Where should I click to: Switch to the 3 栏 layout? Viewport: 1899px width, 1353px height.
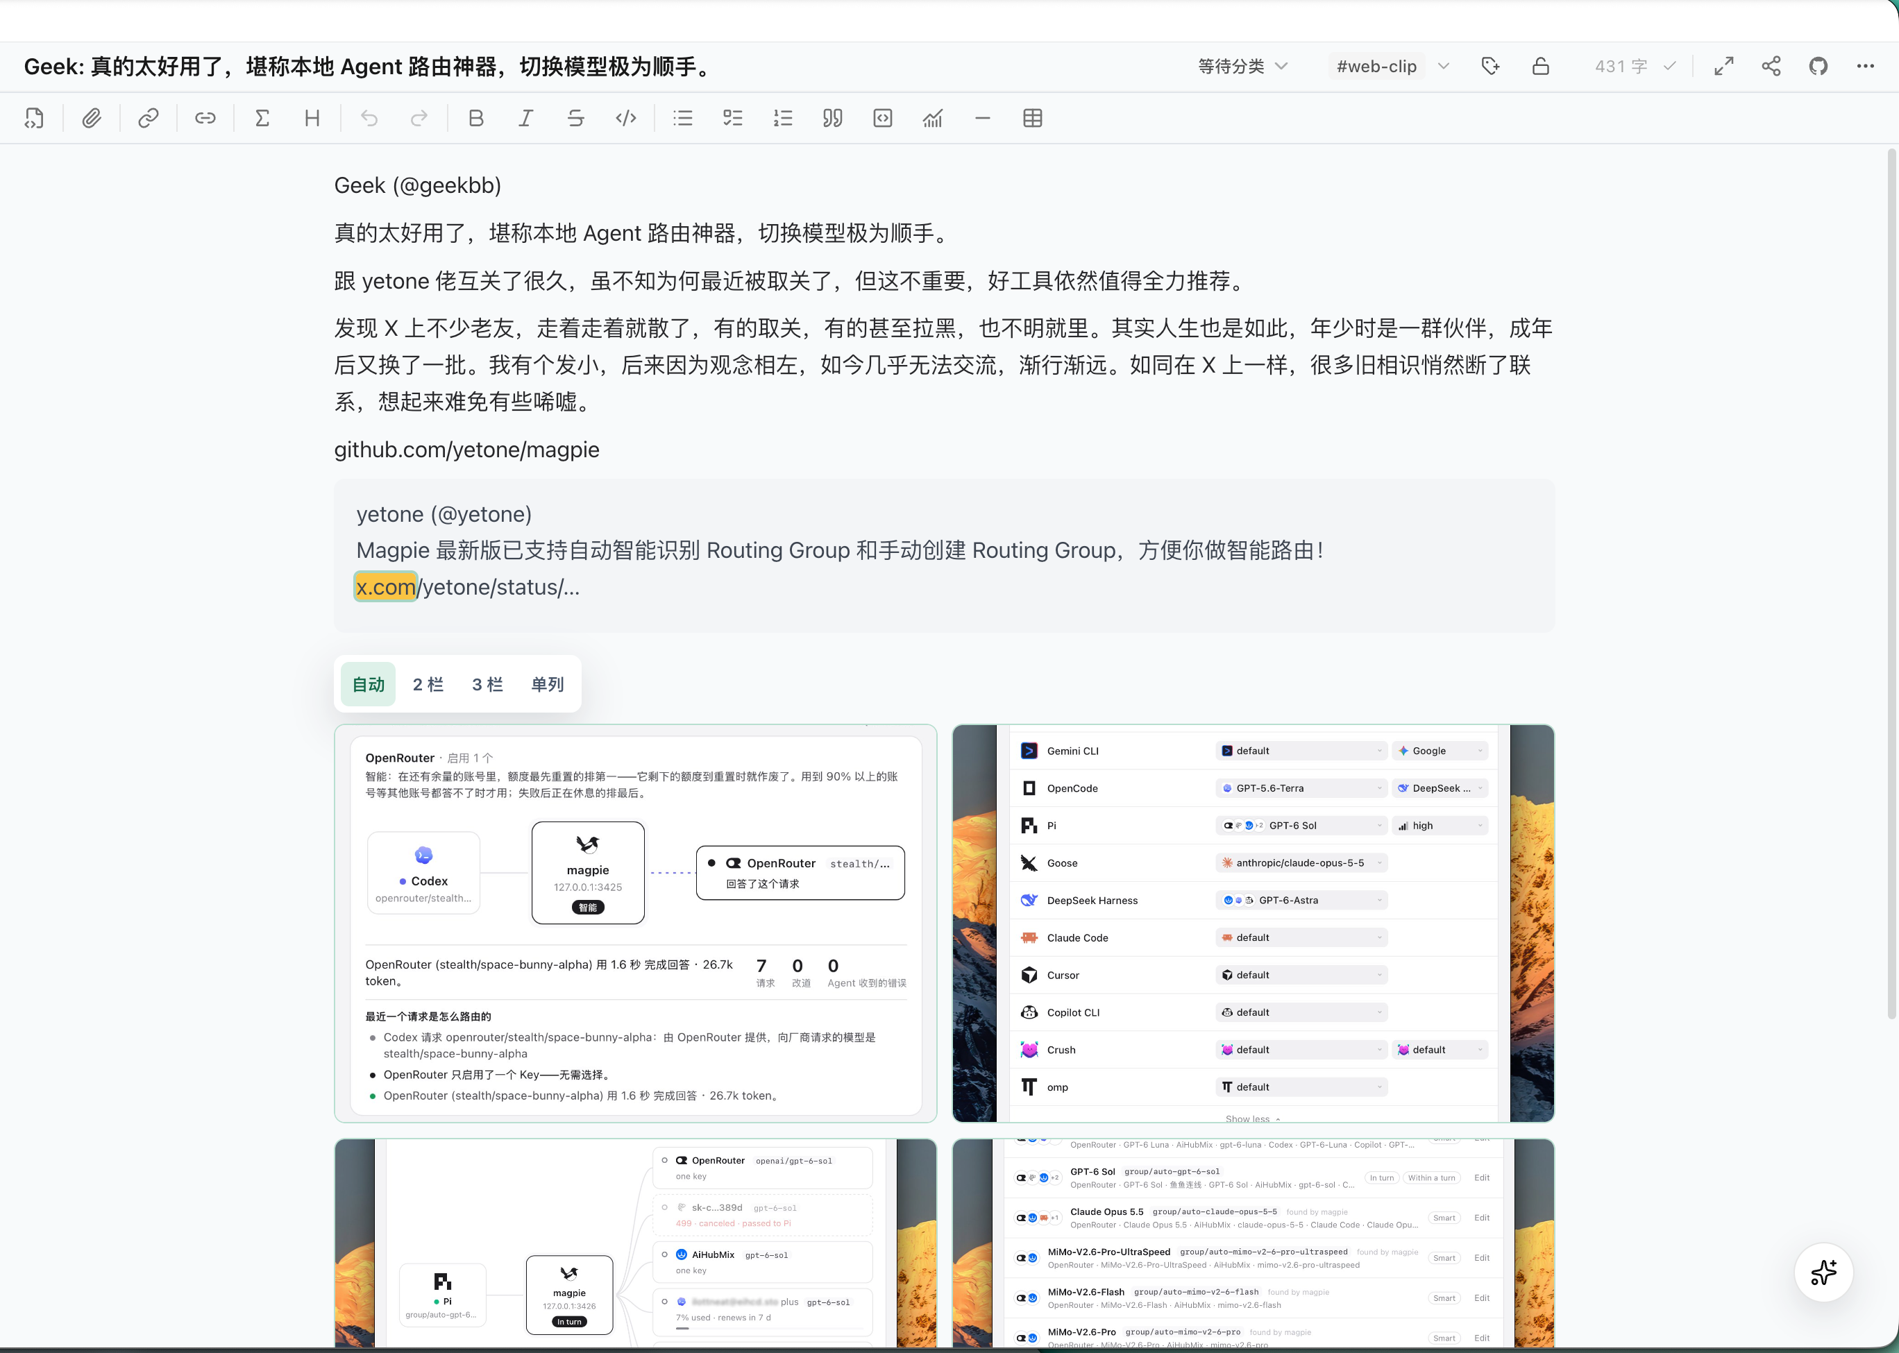(x=487, y=684)
